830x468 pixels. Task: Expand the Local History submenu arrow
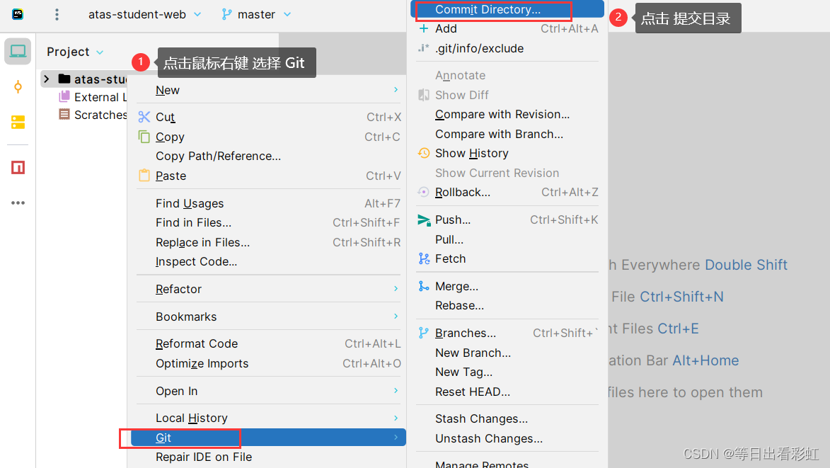click(396, 418)
